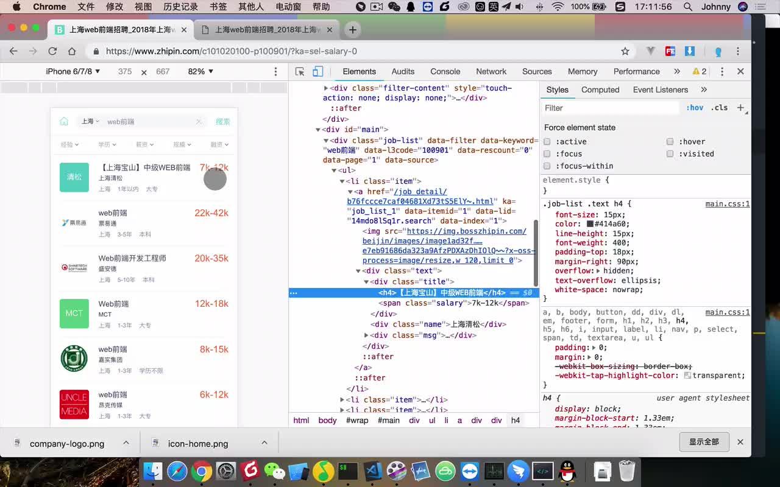Click 显示全部 show all downloads
Viewport: 780px width, 487px height.
pos(704,442)
